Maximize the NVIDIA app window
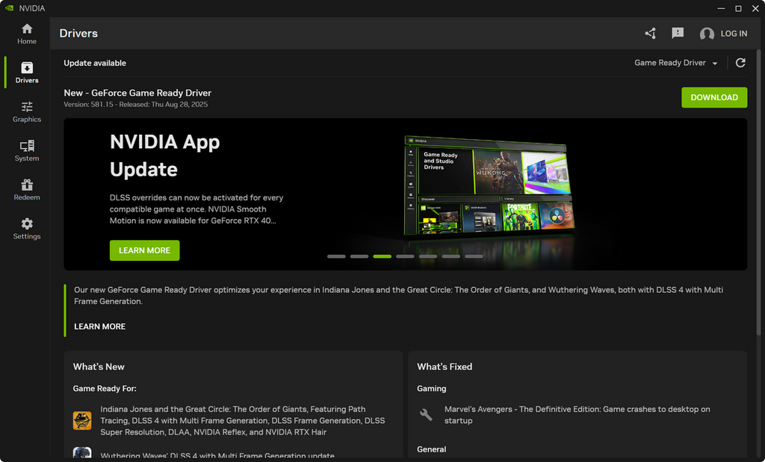The width and height of the screenshot is (765, 462). 738,8
